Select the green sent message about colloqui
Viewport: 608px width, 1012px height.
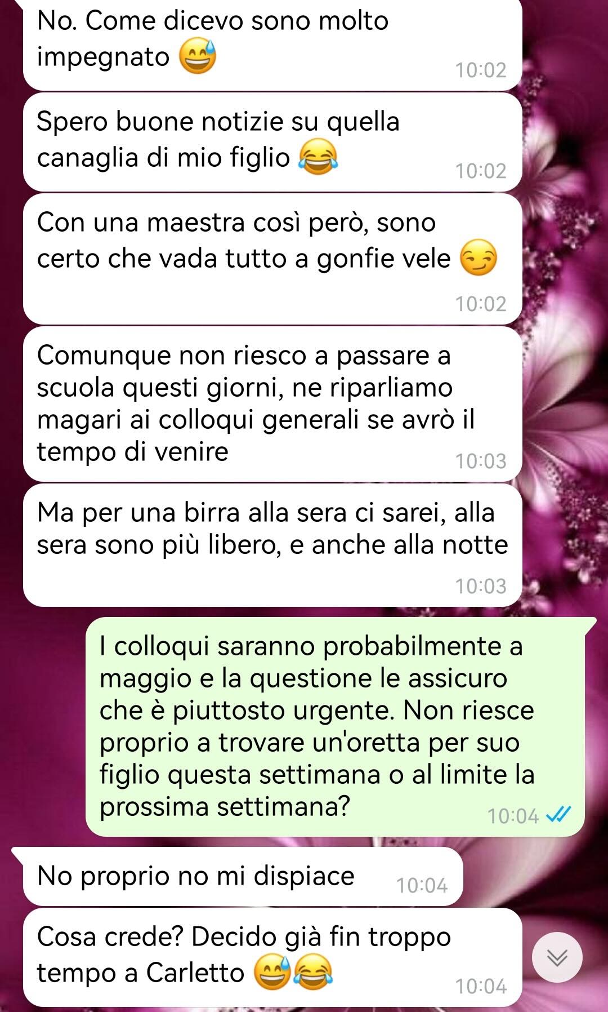(335, 726)
